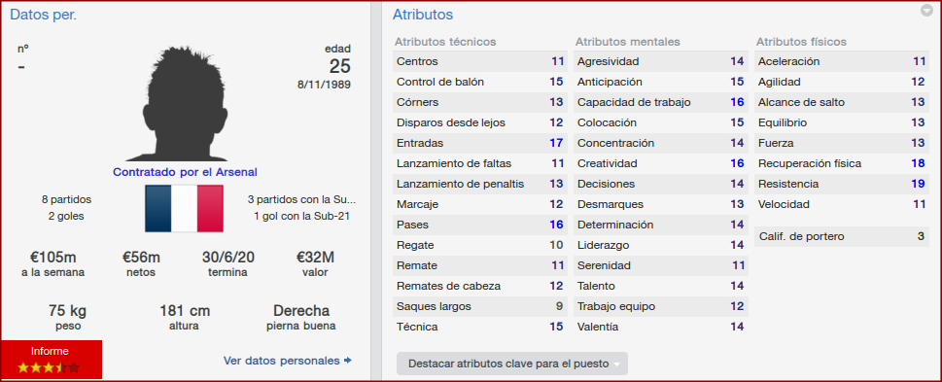Viewport: 942px width, 382px height.
Task: Expand 'Destacar atributos clave para el puesto' dropdown
Action: tap(512, 364)
